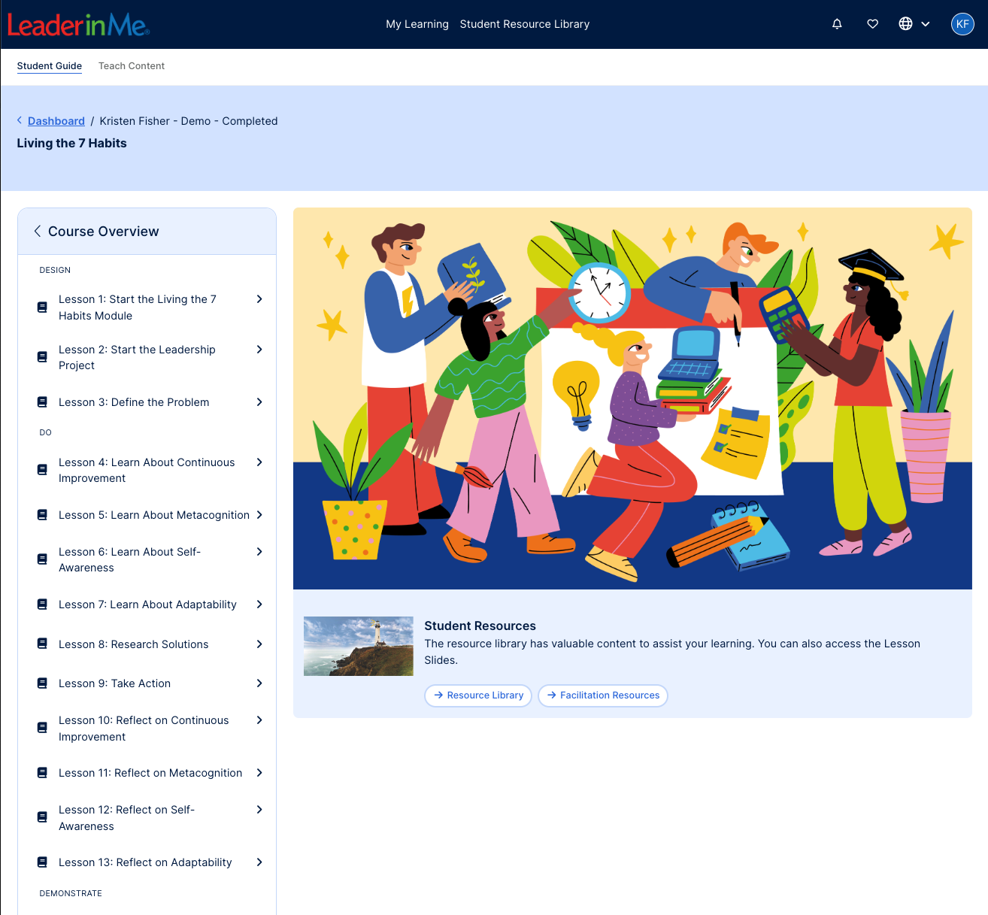Click the book icon beside Lesson 6

pos(42,559)
